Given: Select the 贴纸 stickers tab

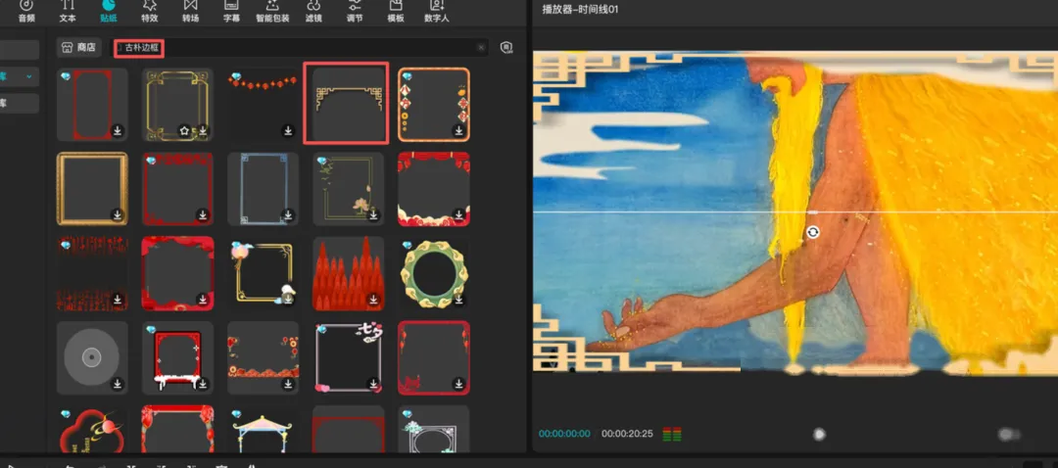Looking at the screenshot, I should (108, 12).
